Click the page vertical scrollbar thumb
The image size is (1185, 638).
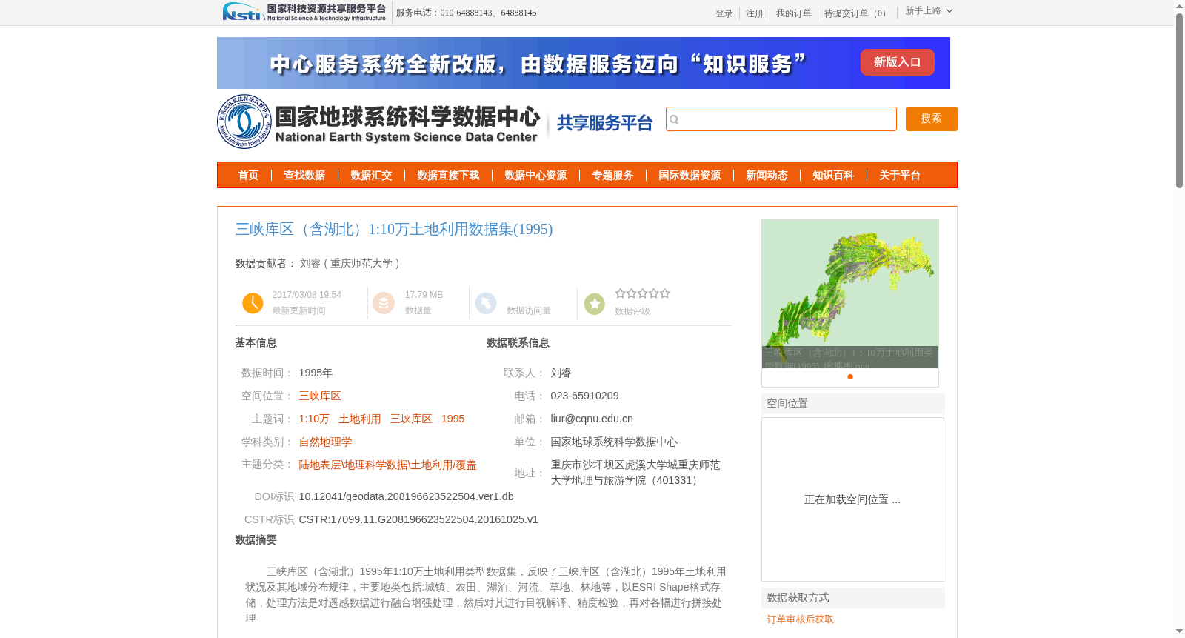[x=1179, y=102]
